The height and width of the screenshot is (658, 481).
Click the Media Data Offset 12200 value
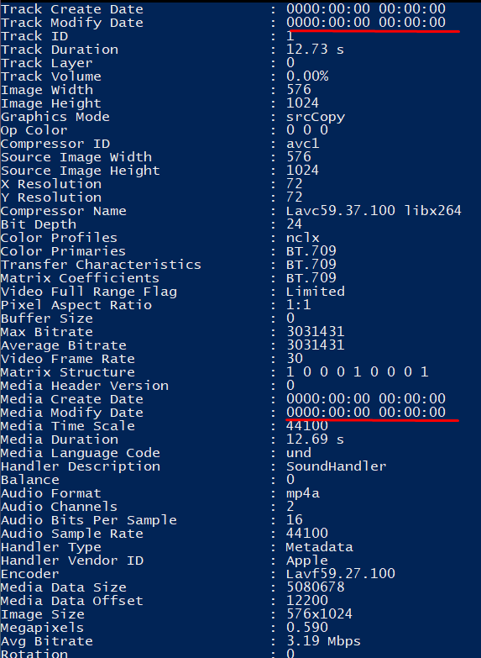coord(307,600)
